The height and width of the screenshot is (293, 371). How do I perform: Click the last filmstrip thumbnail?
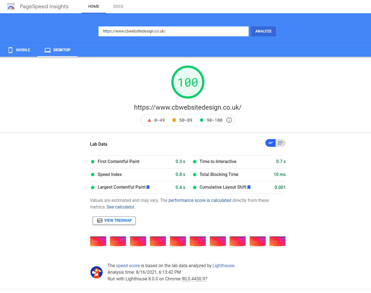click(x=277, y=242)
